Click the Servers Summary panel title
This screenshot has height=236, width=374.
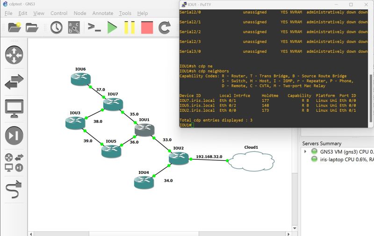[322, 143]
